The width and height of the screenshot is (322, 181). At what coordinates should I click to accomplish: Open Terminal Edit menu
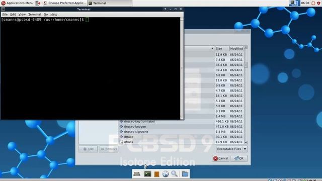pyautogui.click(x=13, y=15)
